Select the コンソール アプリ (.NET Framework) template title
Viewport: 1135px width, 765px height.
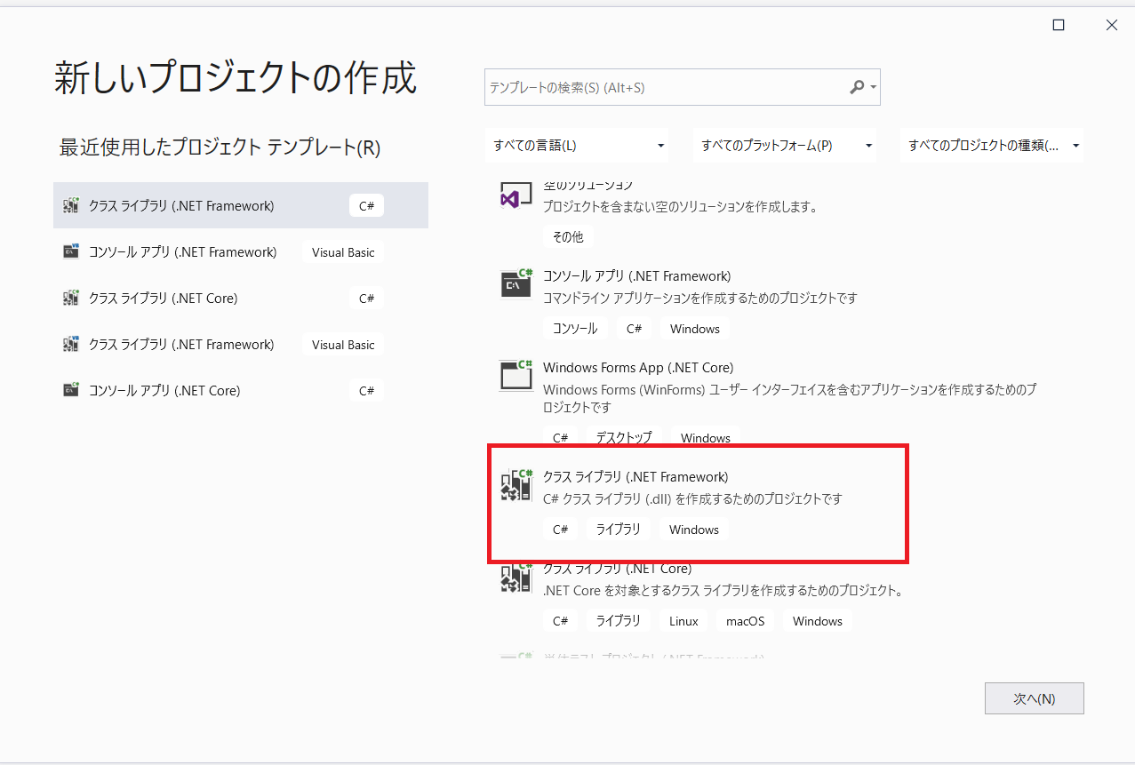coord(636,276)
